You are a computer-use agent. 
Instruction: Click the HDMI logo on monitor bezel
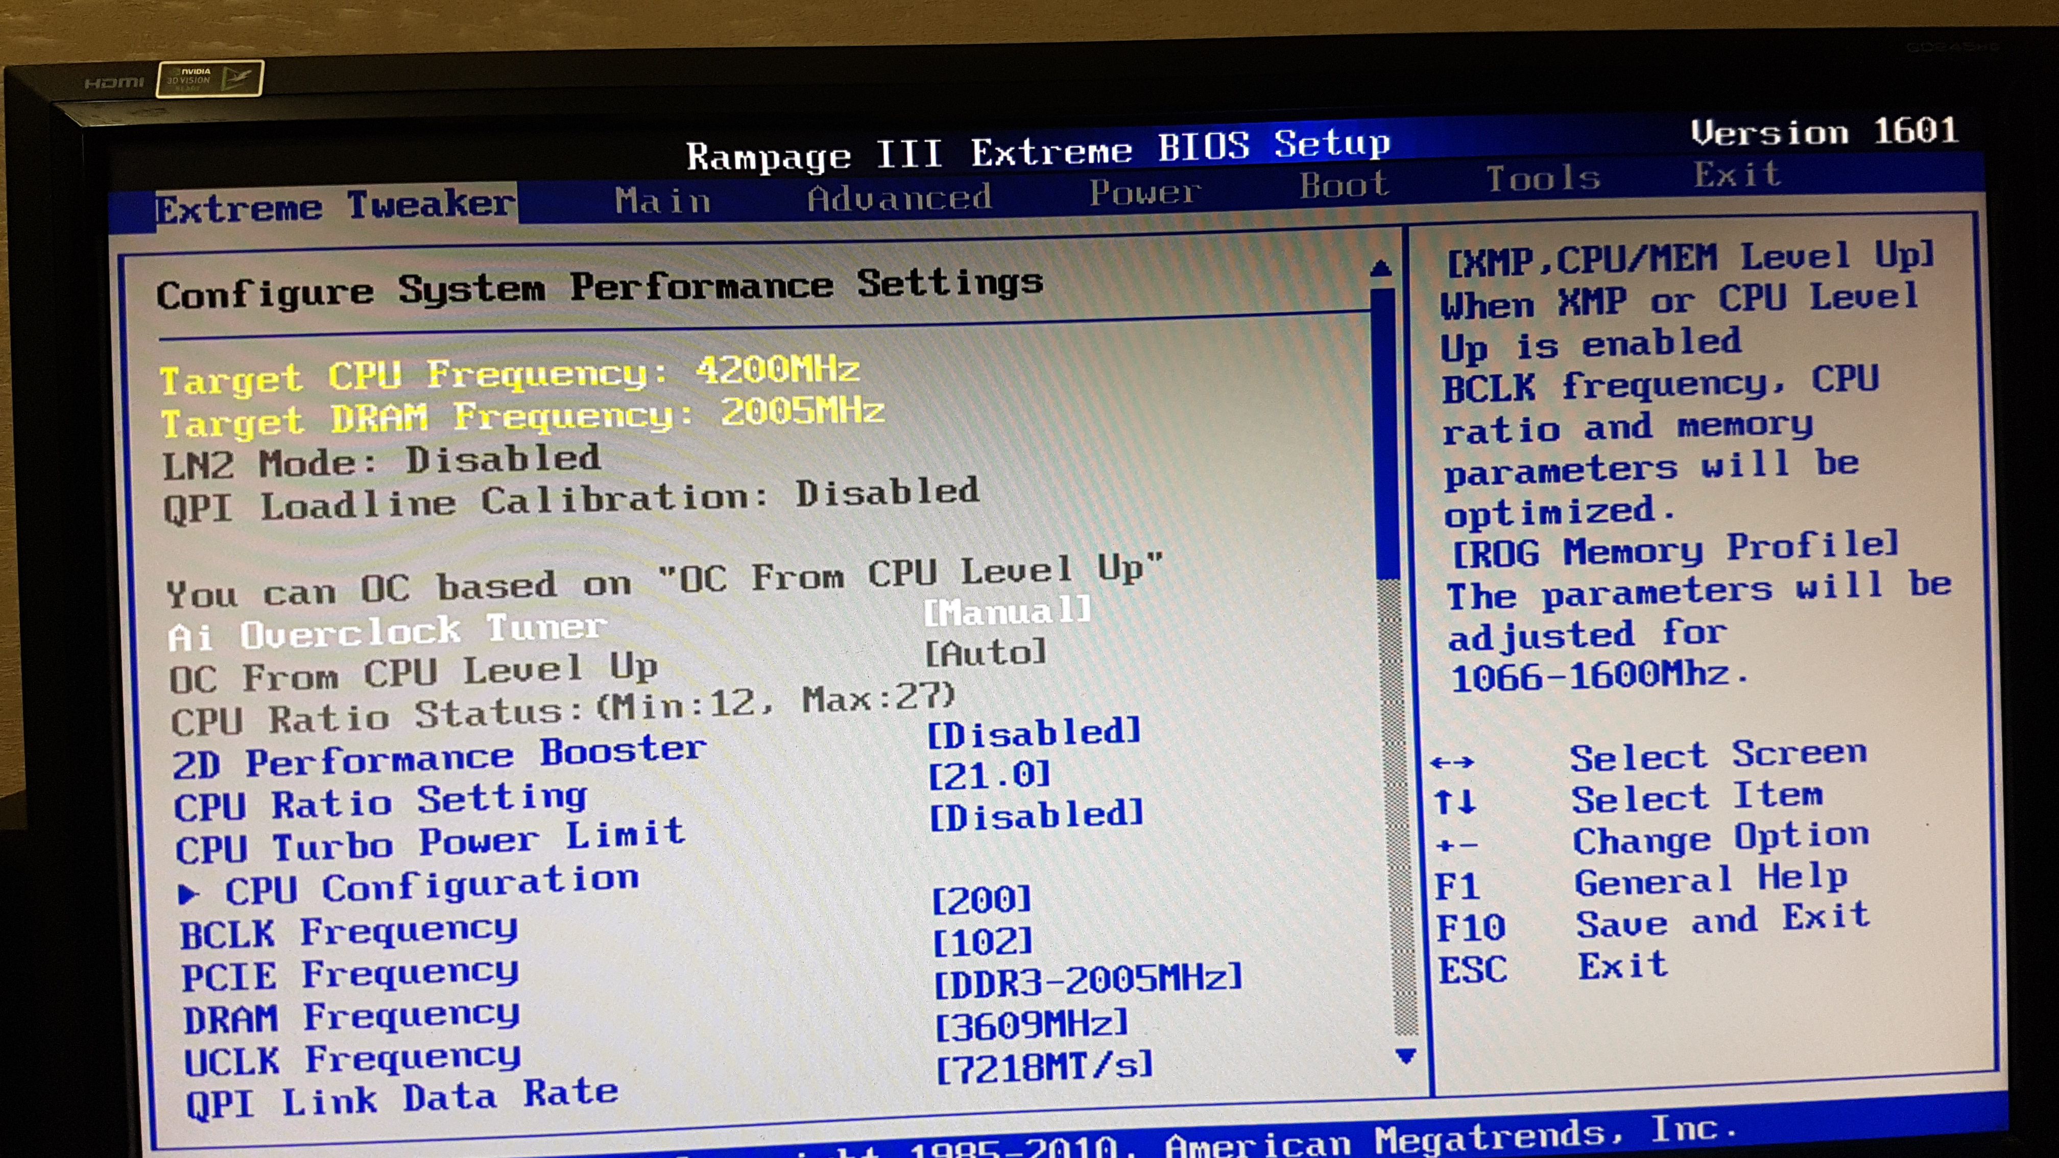(114, 82)
